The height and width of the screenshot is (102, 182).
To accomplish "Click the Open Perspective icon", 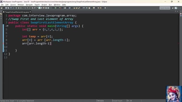I will coord(173,8).
